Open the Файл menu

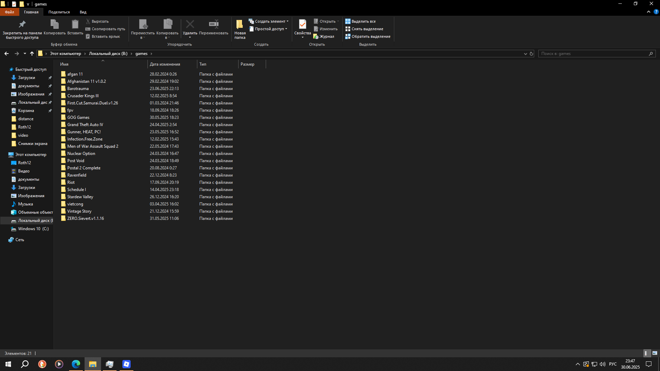[x=9, y=12]
